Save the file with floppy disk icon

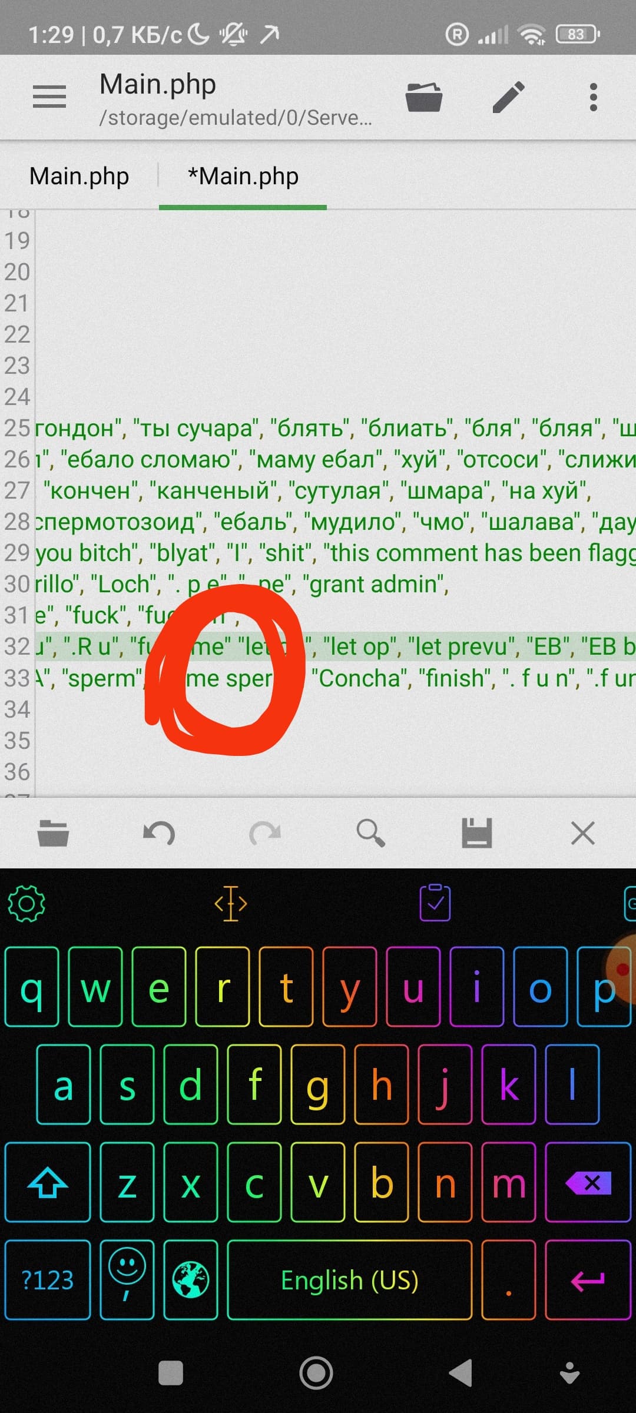tap(477, 832)
